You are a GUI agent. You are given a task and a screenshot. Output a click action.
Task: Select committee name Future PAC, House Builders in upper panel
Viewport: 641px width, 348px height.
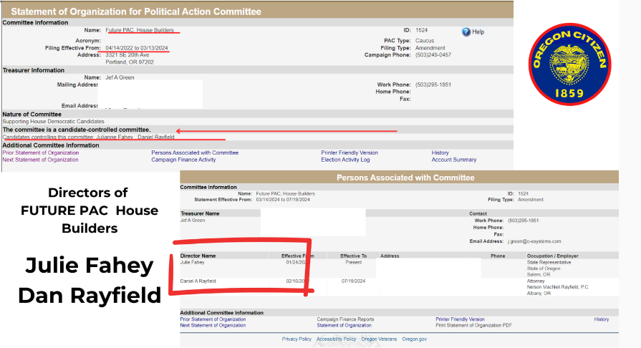140,30
